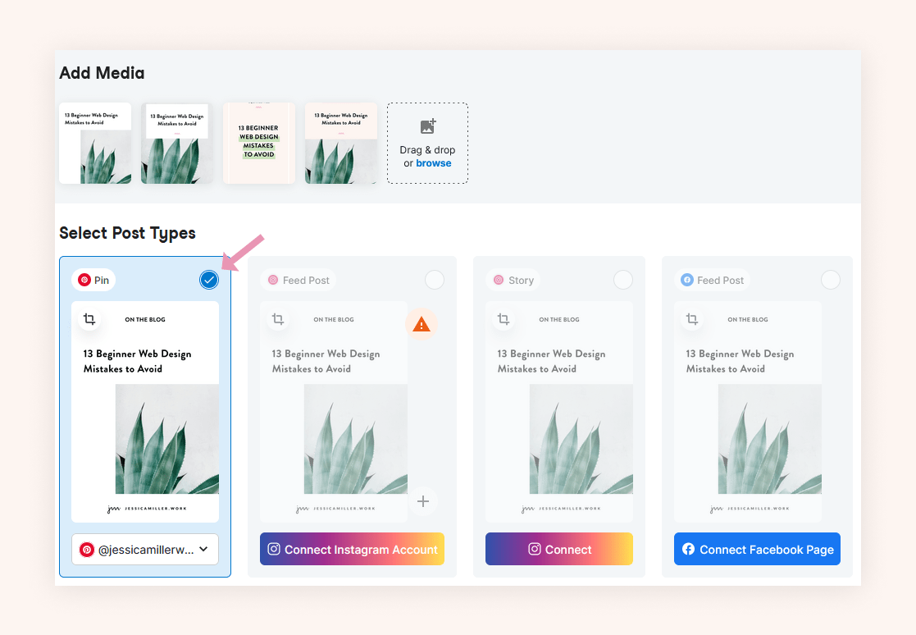916x635 pixels.
Task: Select the third pink media thumbnail
Action: (258, 143)
